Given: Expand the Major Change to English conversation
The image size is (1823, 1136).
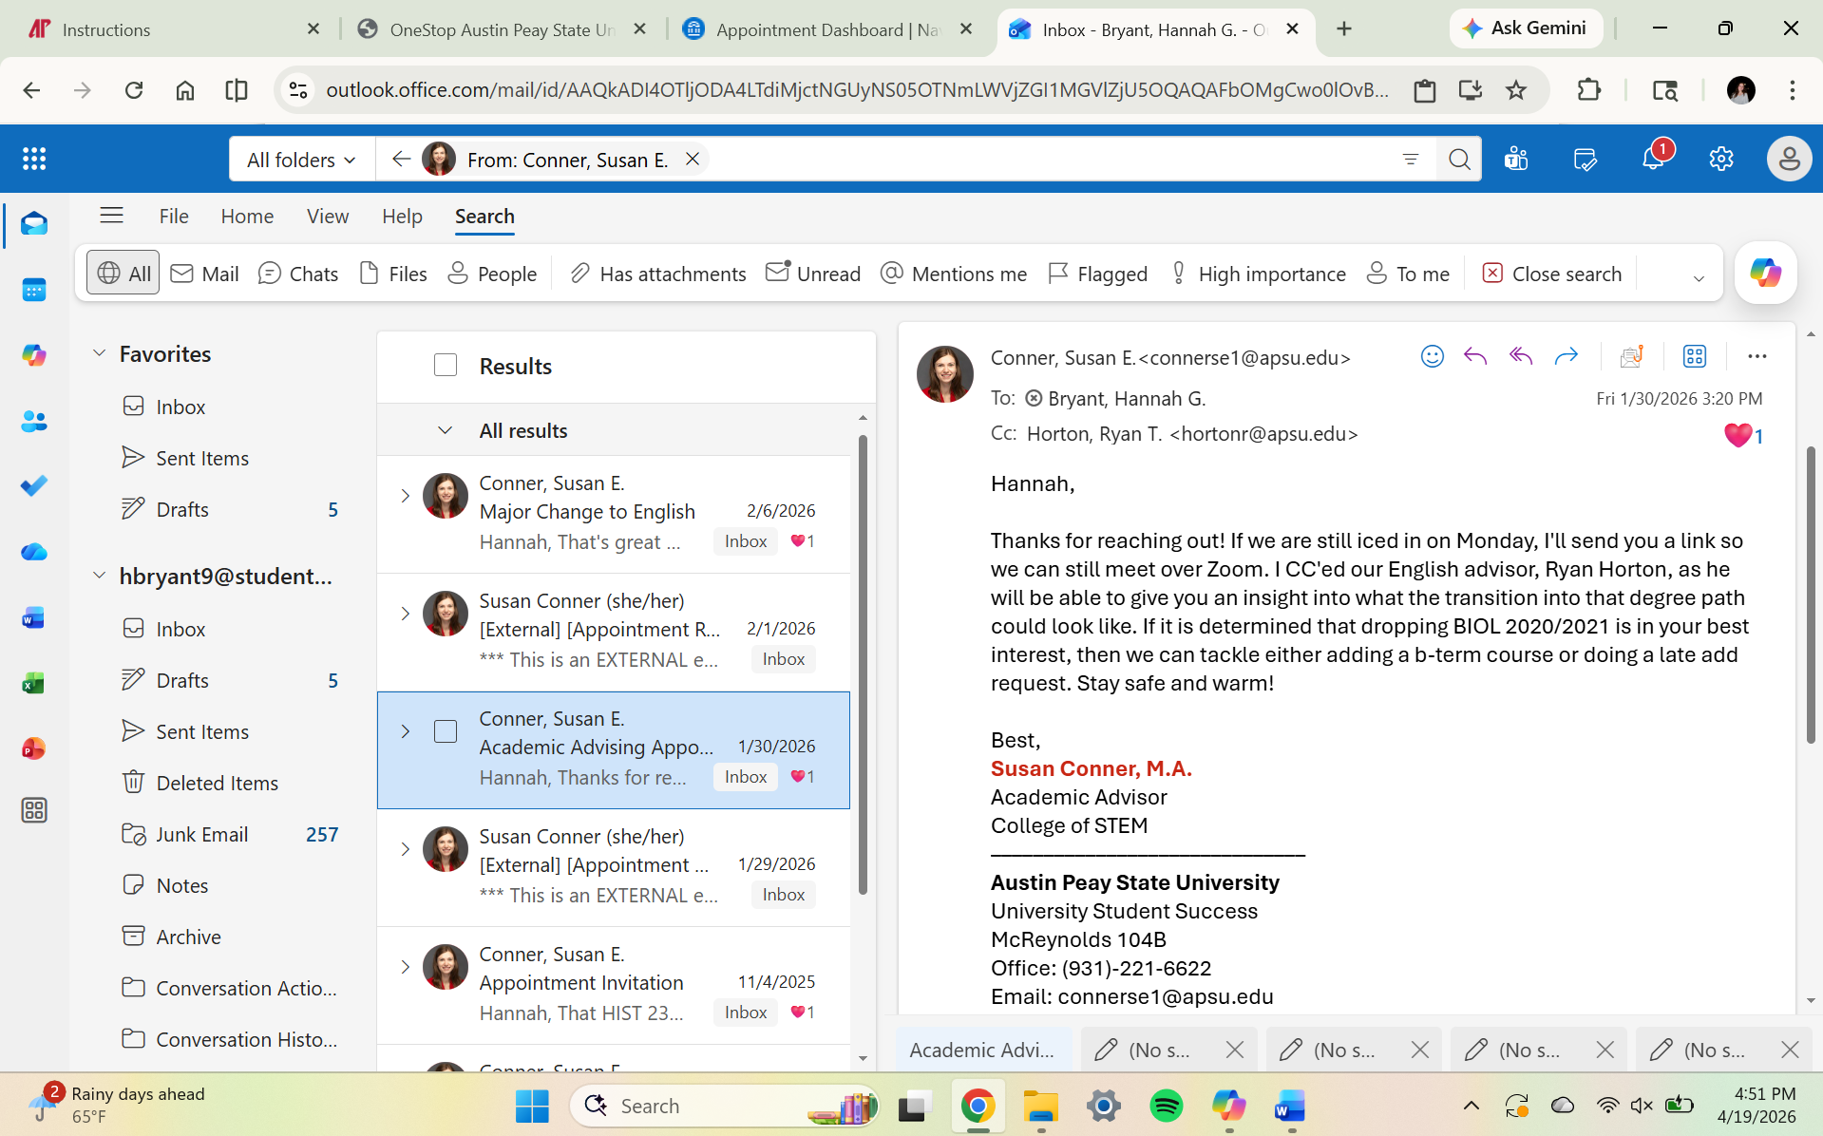Looking at the screenshot, I should pos(405,495).
